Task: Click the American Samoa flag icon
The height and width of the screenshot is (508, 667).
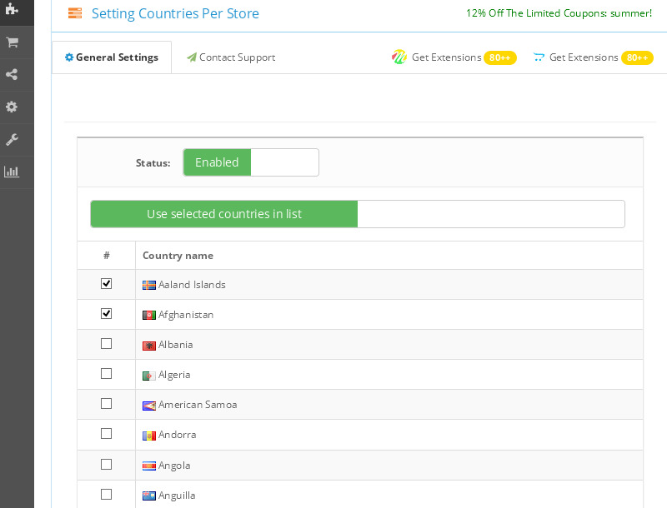Action: 149,406
